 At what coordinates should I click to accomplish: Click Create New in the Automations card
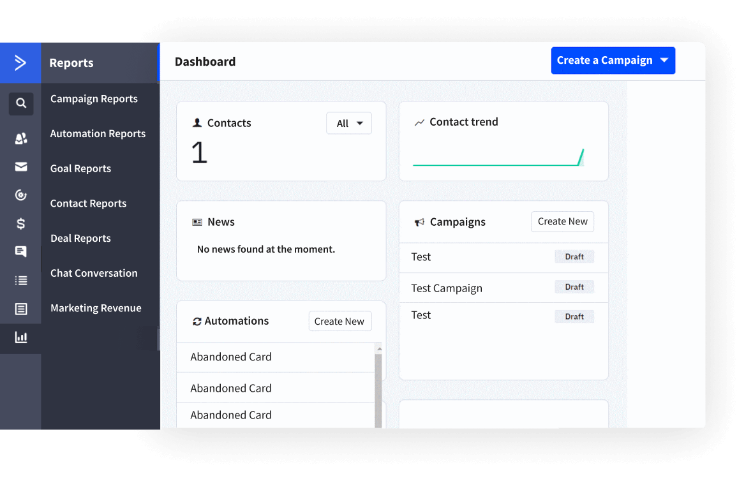339,321
